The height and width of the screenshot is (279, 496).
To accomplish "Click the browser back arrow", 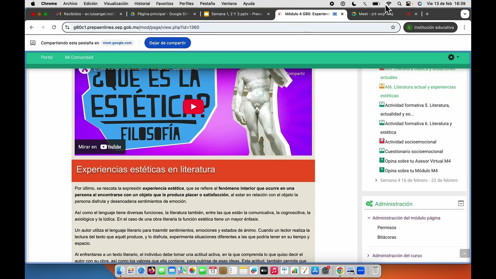I will pos(32,28).
